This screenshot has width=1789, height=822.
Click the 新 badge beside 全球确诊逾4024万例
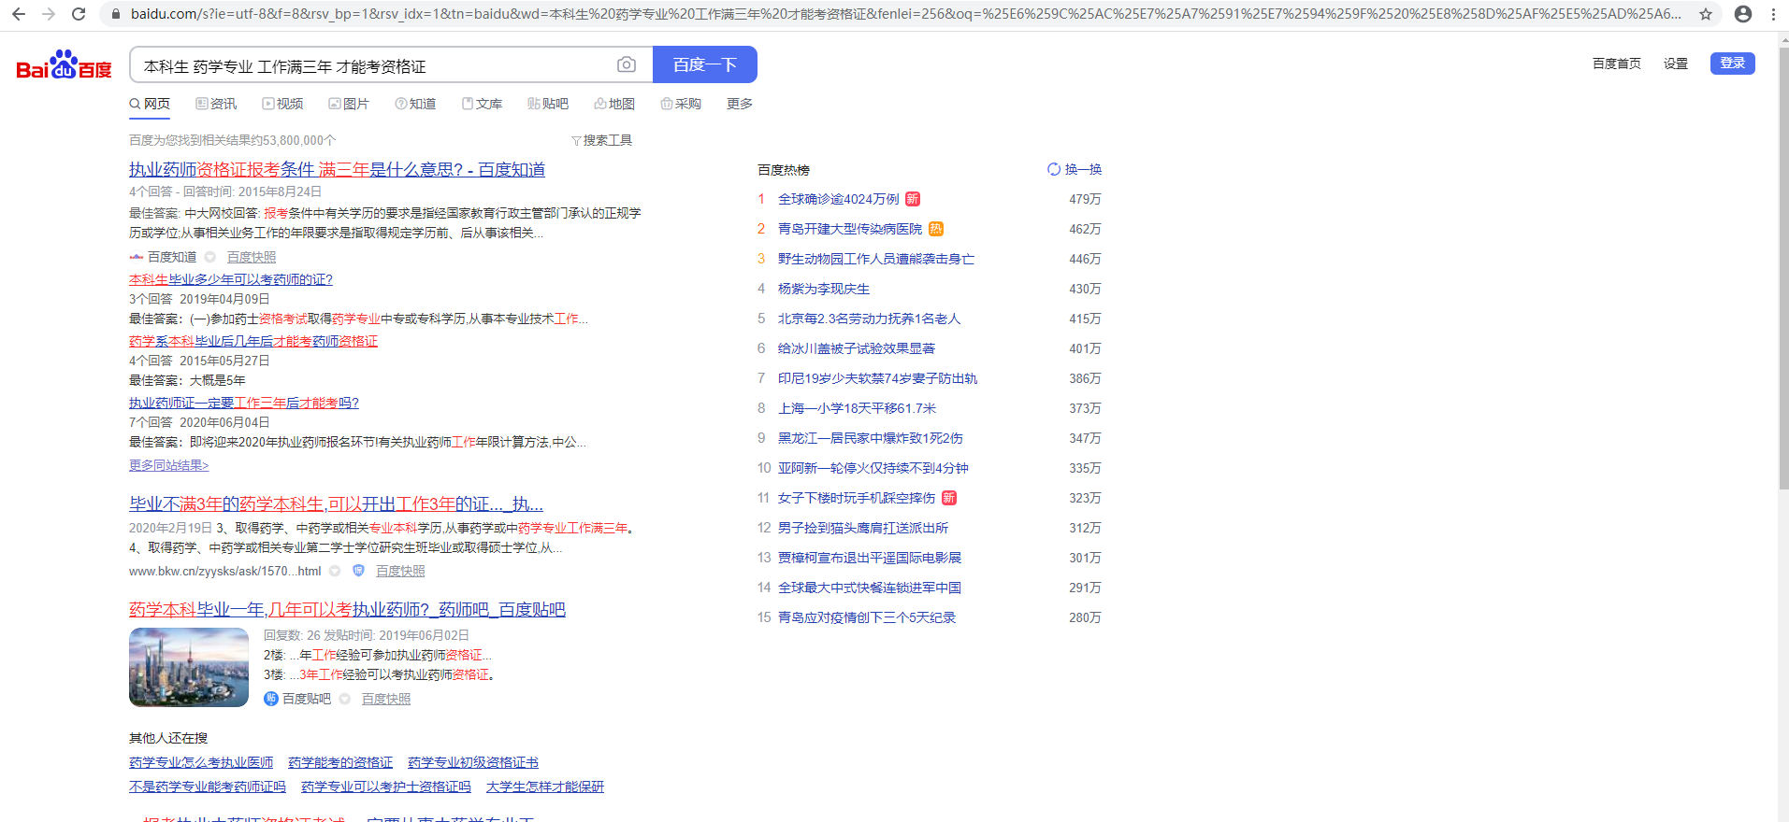pyautogui.click(x=913, y=199)
